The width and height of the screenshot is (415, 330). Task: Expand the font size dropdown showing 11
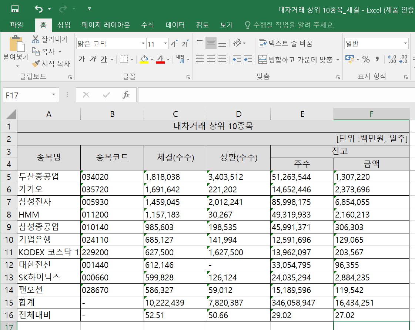click(x=165, y=44)
